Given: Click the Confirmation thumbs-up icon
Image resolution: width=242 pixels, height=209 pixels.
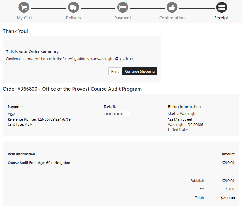Looking at the screenshot, I should [x=172, y=7].
